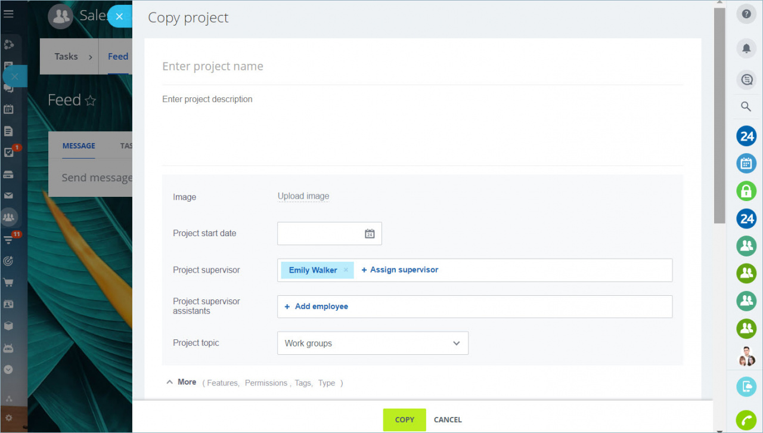Open the chat bubbles icon
The image size is (763, 433).
click(746, 79)
